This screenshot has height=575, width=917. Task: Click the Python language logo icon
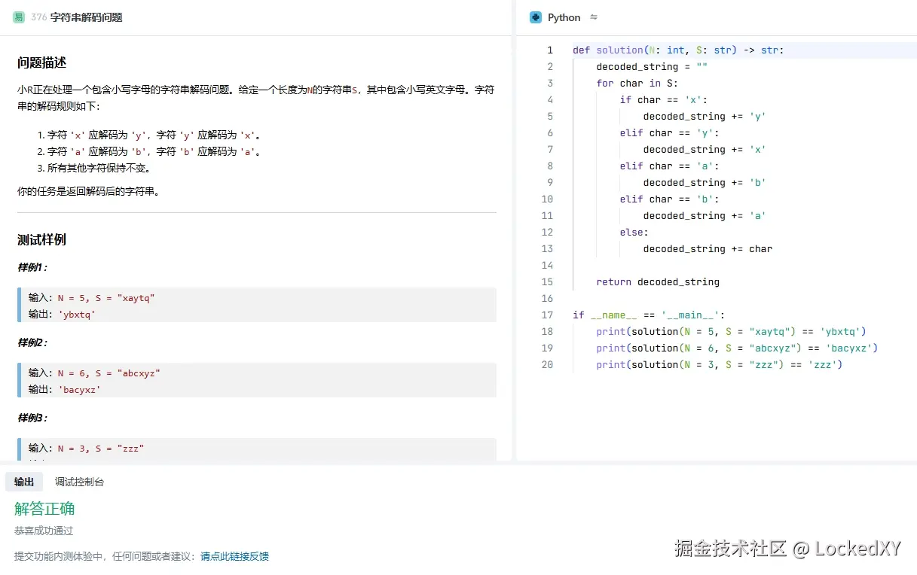(x=536, y=17)
